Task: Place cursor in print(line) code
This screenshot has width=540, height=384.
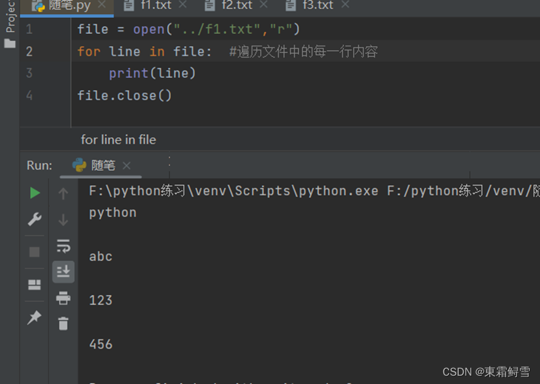Action: (x=152, y=74)
